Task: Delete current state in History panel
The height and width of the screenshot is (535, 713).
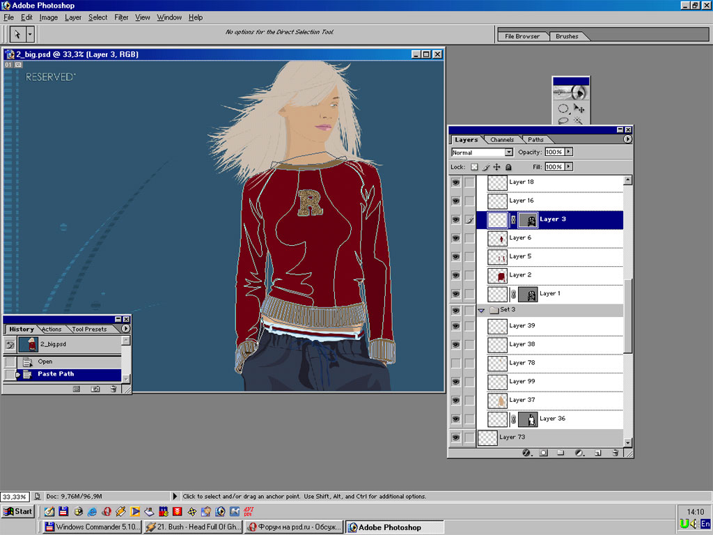Action: (113, 389)
